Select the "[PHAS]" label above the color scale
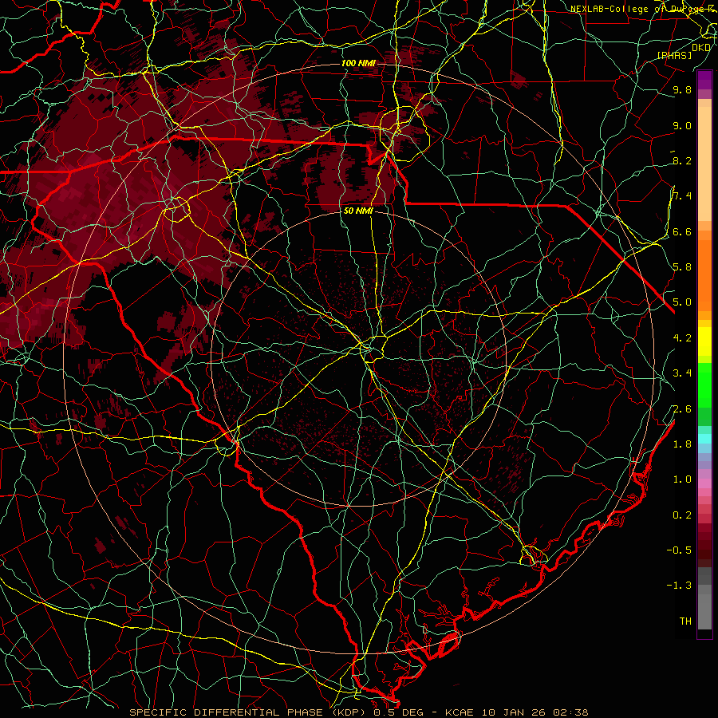Viewport: 718px width, 718px height. 674,55
